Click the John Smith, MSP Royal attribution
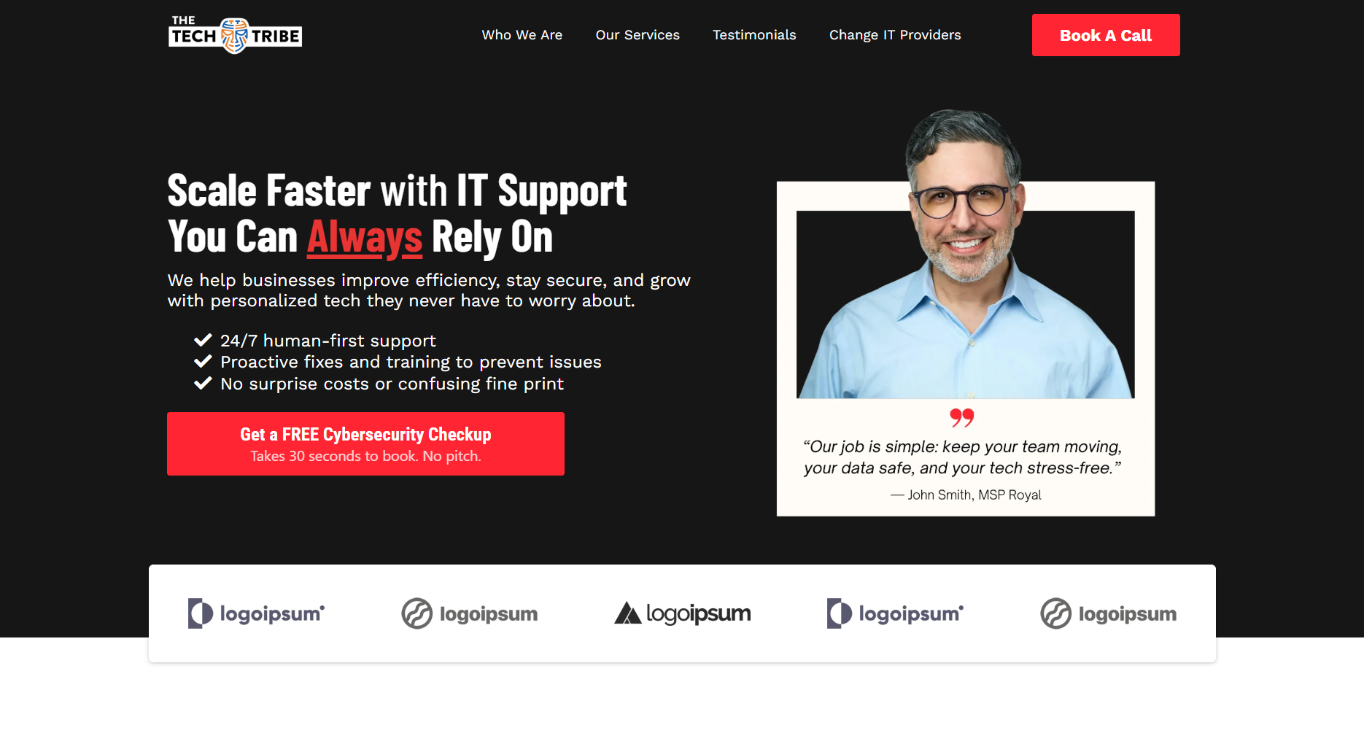 click(x=966, y=495)
